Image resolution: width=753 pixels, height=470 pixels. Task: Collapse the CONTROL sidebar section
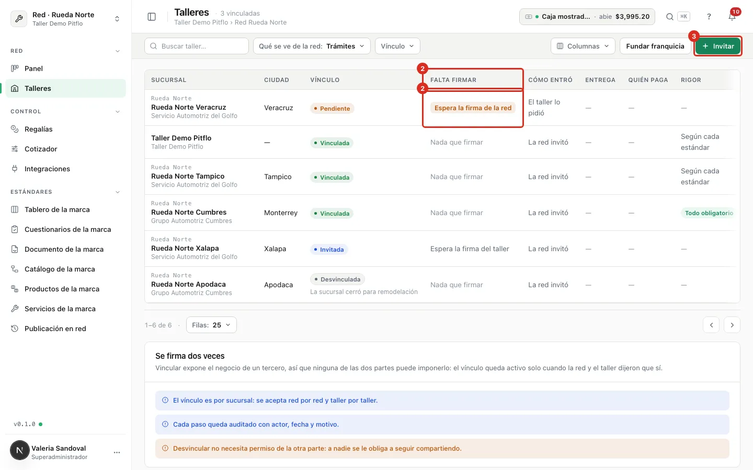coord(118,111)
